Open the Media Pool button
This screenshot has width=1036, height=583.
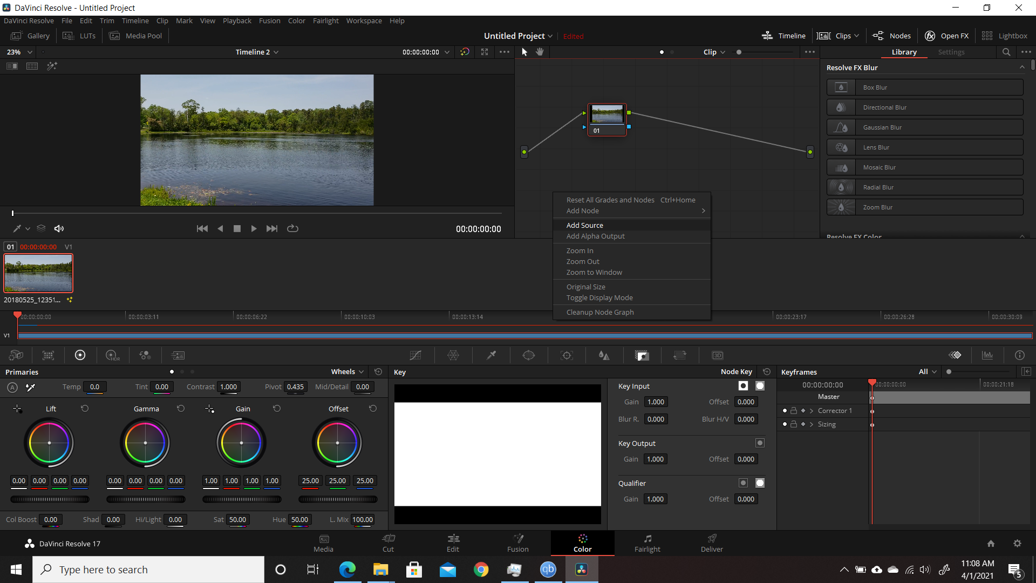(x=136, y=36)
